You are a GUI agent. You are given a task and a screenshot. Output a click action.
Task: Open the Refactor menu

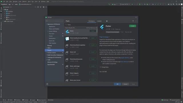coord(25,1)
